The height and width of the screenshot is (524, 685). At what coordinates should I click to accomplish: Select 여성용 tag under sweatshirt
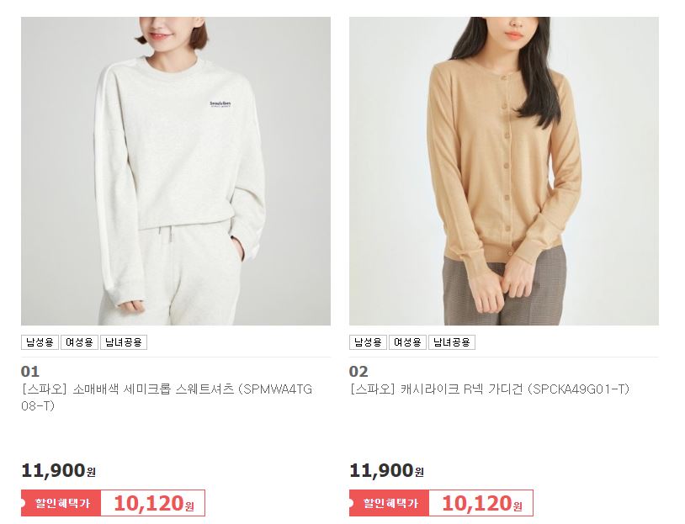point(79,342)
